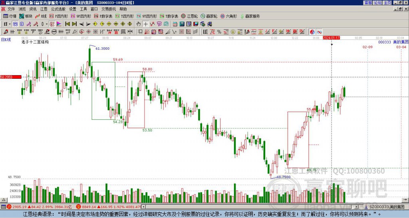Click the 日K线 chart label
The height and width of the screenshot is (218, 409).
point(6,40)
